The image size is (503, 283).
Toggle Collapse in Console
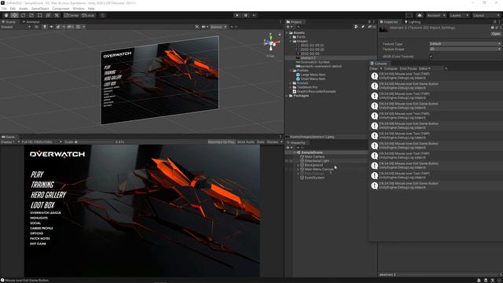pyautogui.click(x=391, y=68)
